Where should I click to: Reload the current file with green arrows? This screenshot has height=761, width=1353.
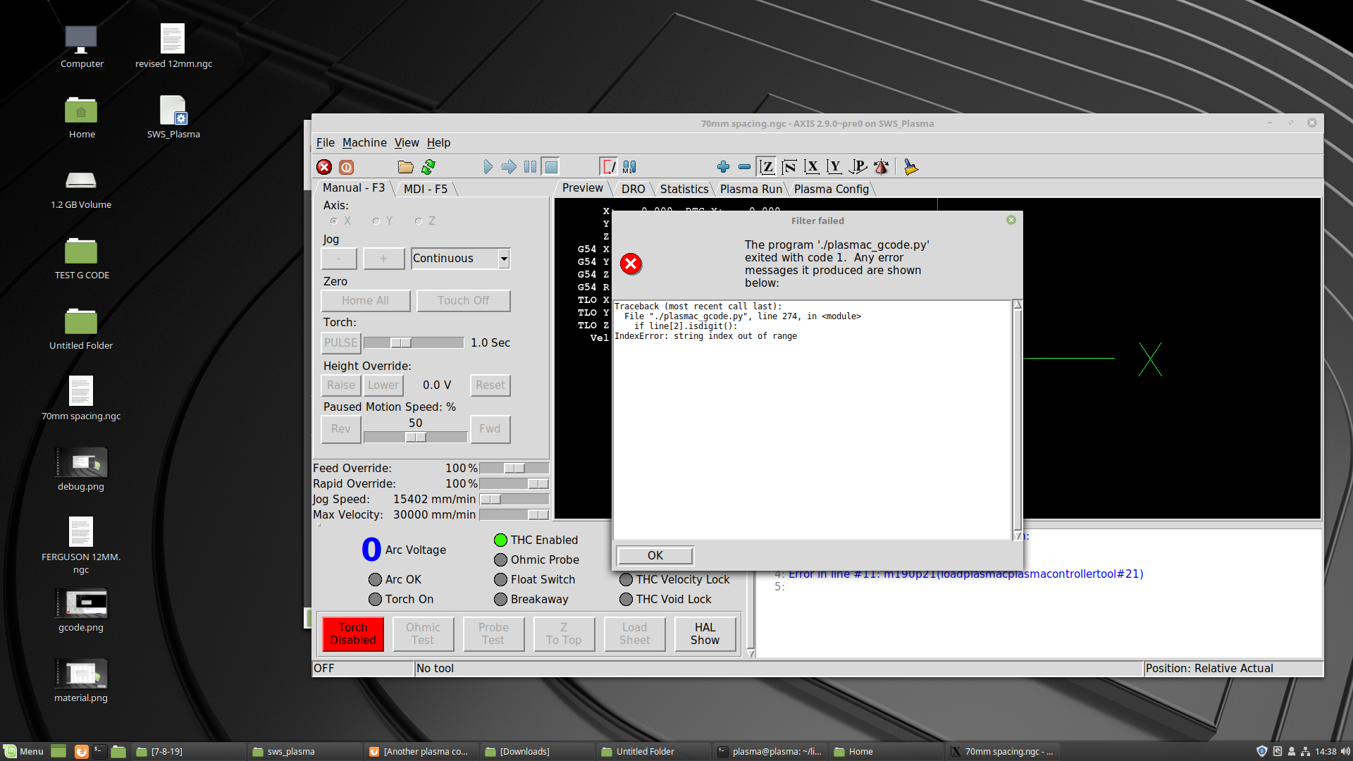[x=428, y=167]
